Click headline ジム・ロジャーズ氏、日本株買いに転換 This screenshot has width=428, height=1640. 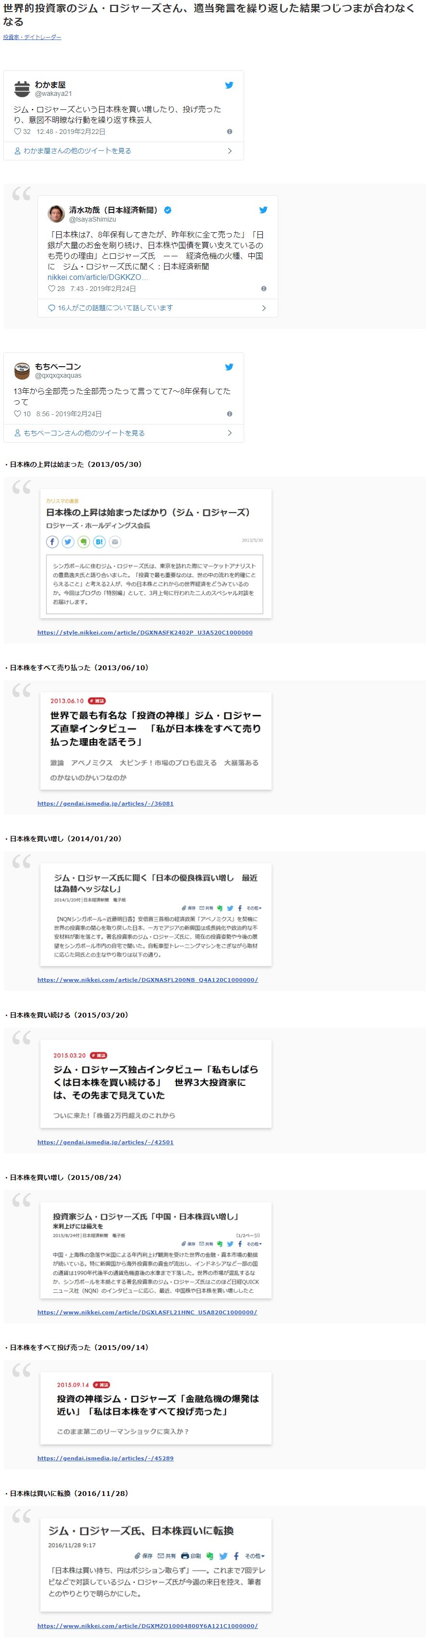[141, 1531]
